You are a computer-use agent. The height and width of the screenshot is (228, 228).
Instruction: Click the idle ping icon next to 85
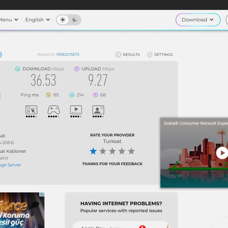(x=48, y=95)
